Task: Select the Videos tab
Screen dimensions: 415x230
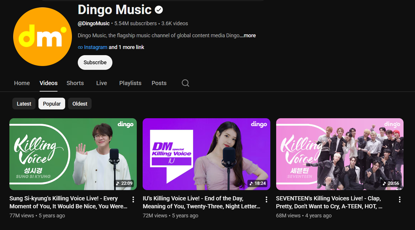Action: click(x=48, y=83)
